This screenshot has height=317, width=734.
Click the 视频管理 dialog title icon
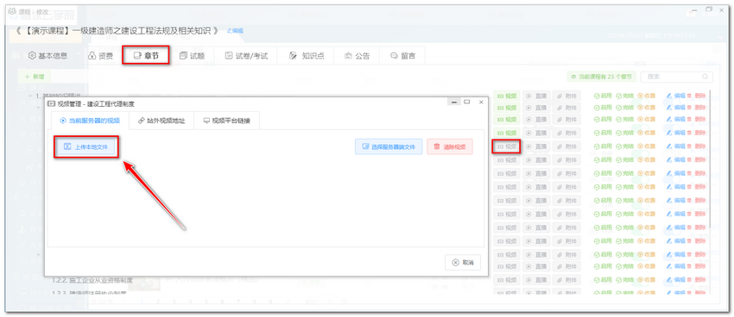tap(52, 103)
